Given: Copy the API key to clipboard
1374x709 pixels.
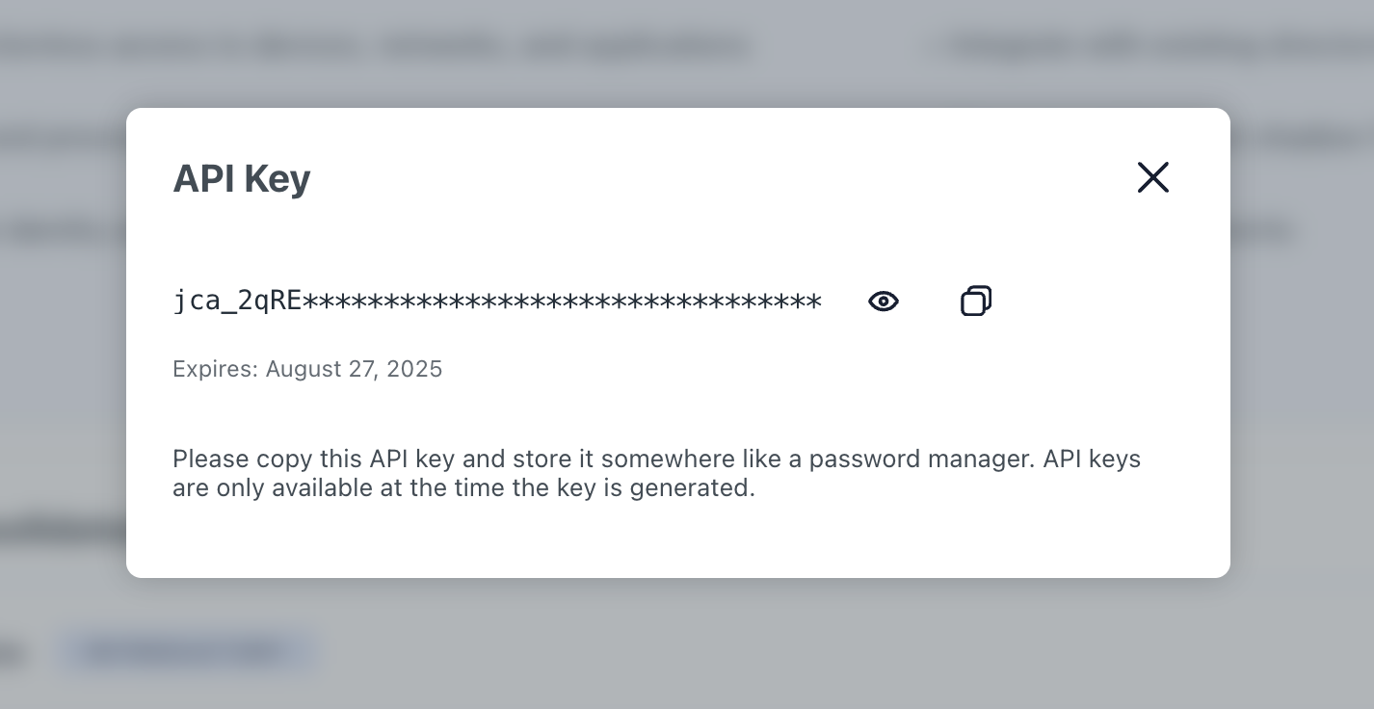Looking at the screenshot, I should click(976, 302).
